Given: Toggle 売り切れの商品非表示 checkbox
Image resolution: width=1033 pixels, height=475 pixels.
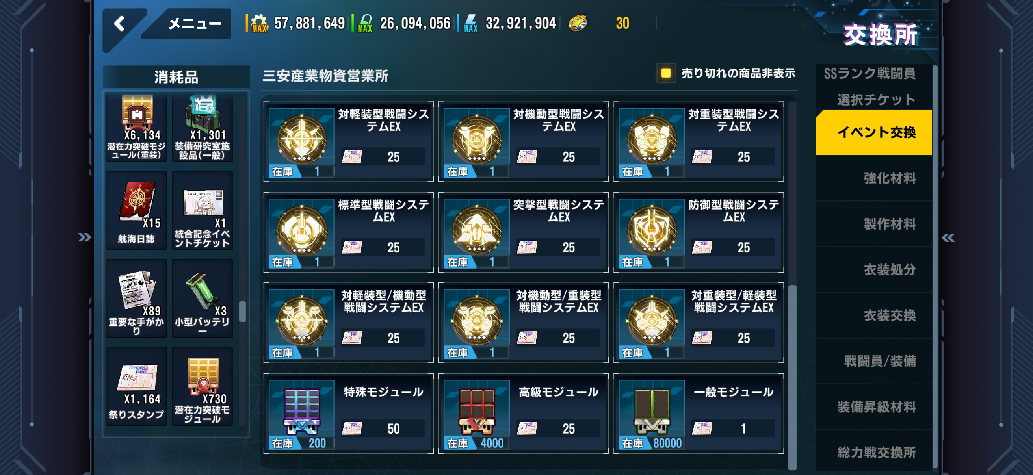Looking at the screenshot, I should pyautogui.click(x=666, y=73).
